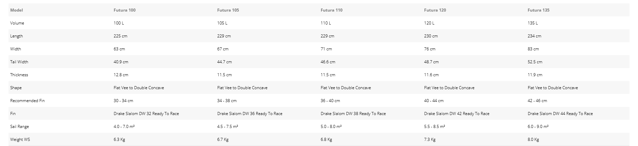Screen dimensions: 638x146
Task: Select the 34 - 38 cm recommended fin
Action: coord(227,101)
